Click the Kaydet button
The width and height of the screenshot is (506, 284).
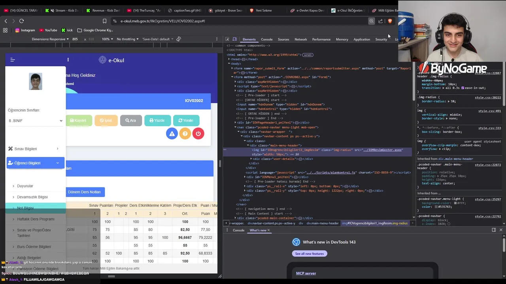pos(78,120)
